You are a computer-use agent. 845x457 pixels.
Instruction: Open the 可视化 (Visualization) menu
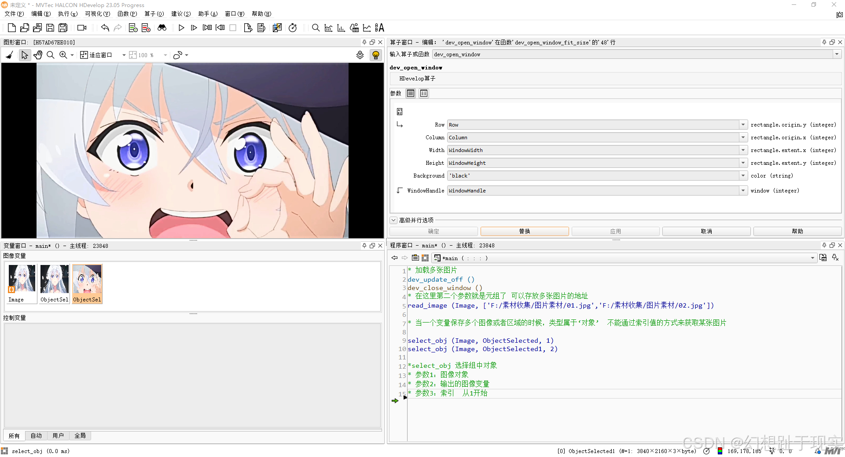pyautogui.click(x=97, y=14)
